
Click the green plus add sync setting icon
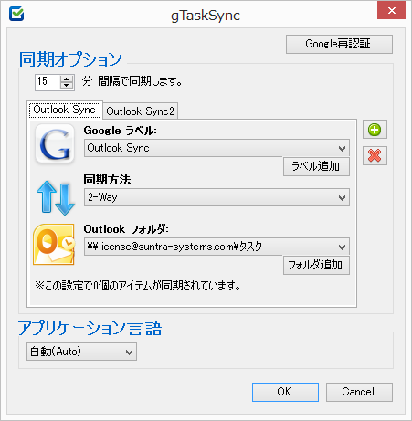click(x=375, y=130)
